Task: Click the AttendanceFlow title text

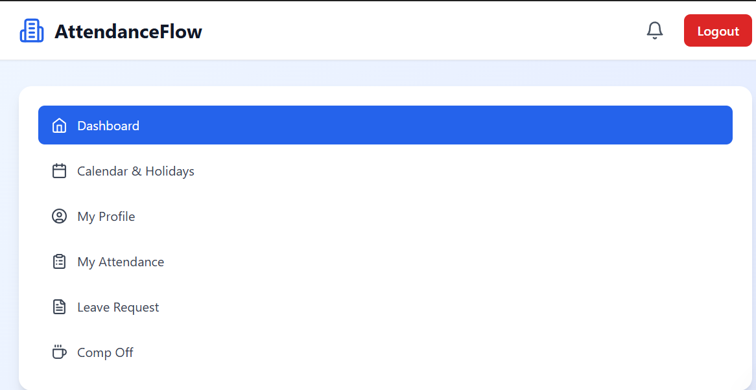Action: [128, 30]
